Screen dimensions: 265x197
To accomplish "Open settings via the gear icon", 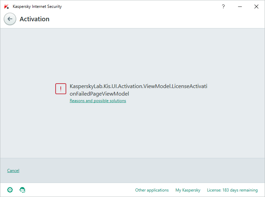I will pyautogui.click(x=10, y=190).
